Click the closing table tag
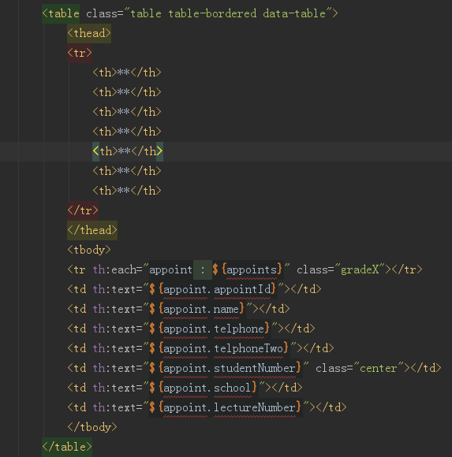Image resolution: width=452 pixels, height=457 pixels. (x=67, y=447)
